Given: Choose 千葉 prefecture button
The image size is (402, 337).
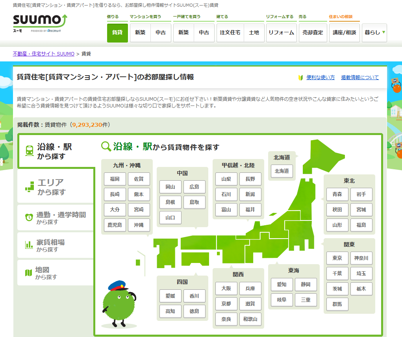Looking at the screenshot, I should point(337,274).
